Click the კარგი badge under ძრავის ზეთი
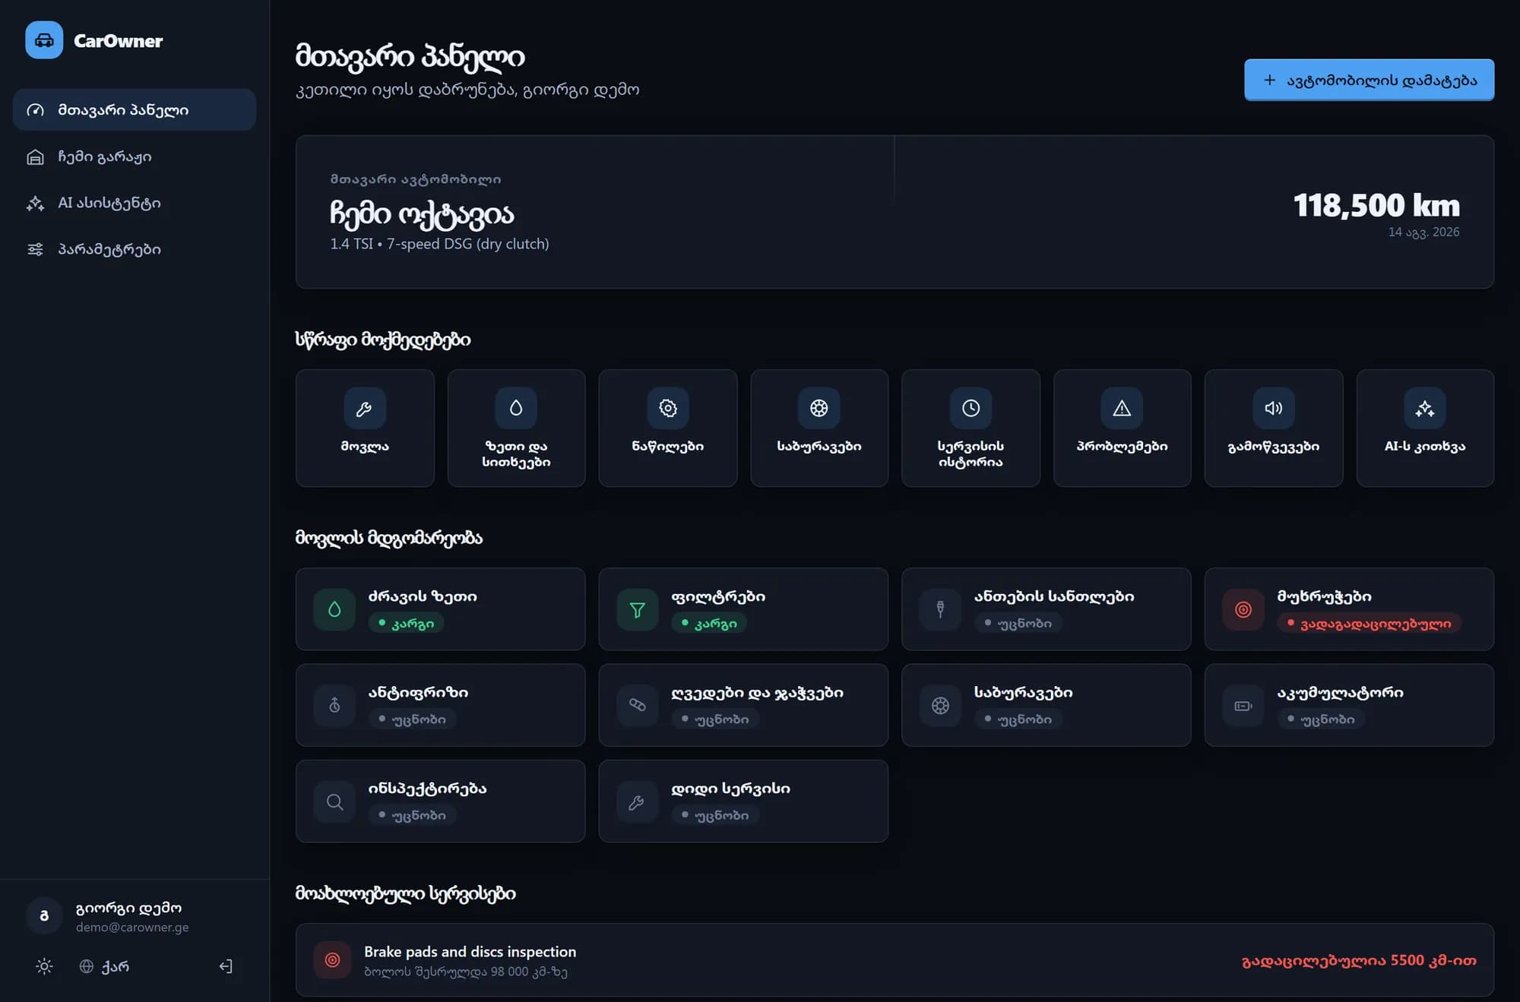 pos(406,623)
